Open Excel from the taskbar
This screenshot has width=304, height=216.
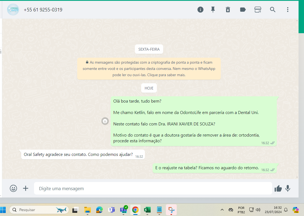coord(147,210)
